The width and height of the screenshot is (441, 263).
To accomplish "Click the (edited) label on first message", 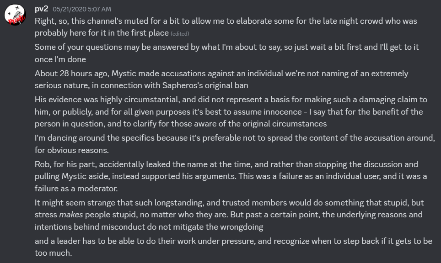I will pos(180,34).
